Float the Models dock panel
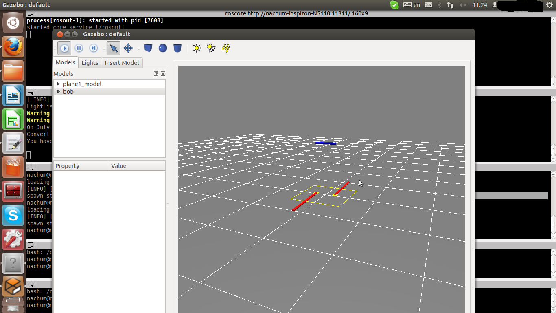Viewport: 556px width, 313px height. point(156,74)
